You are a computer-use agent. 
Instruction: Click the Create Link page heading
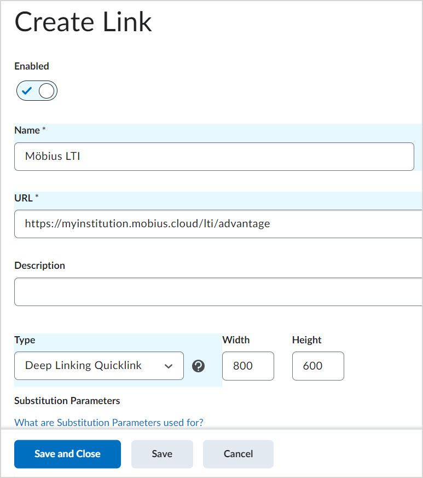(83, 22)
